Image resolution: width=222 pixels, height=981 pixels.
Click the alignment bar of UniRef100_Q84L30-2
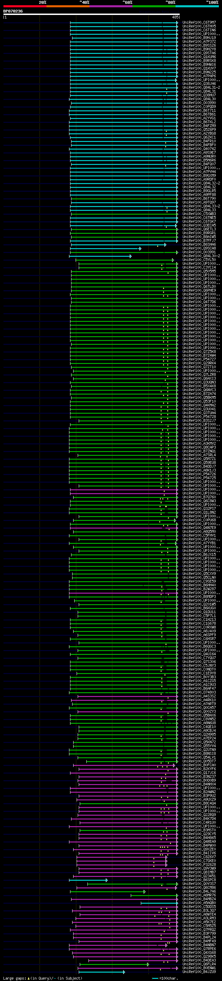point(100,256)
